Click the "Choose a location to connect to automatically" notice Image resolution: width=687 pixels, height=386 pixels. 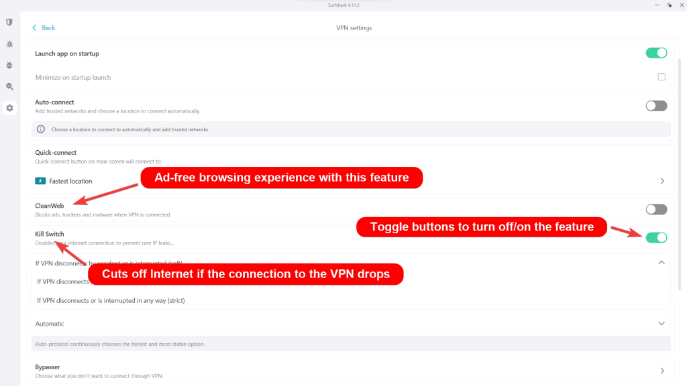129,129
